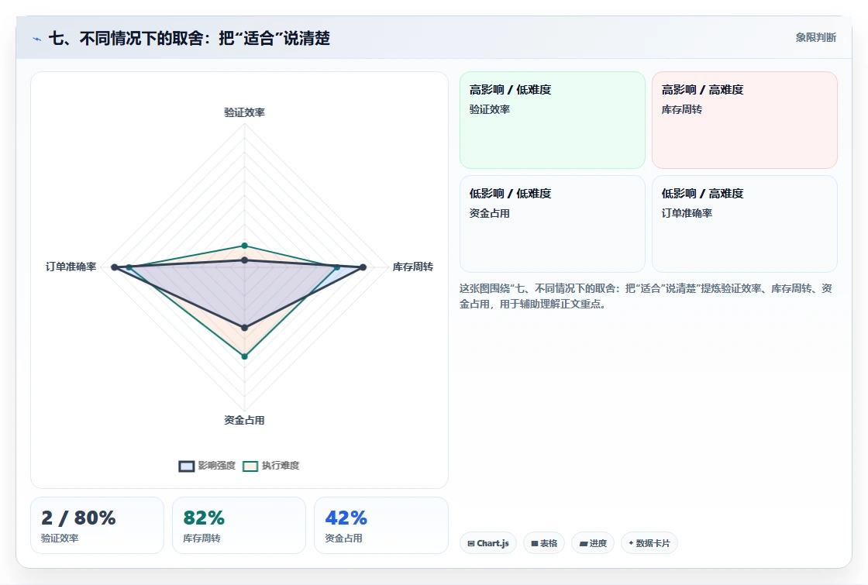
Task: Click the 验证效率 radar axis label
Action: pyautogui.click(x=244, y=112)
